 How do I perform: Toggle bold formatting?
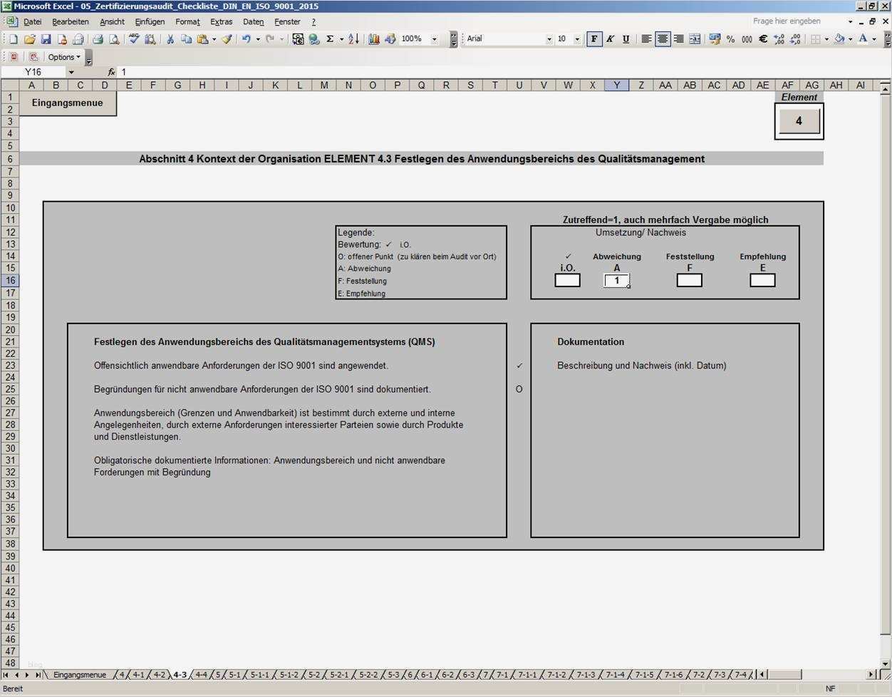click(593, 39)
